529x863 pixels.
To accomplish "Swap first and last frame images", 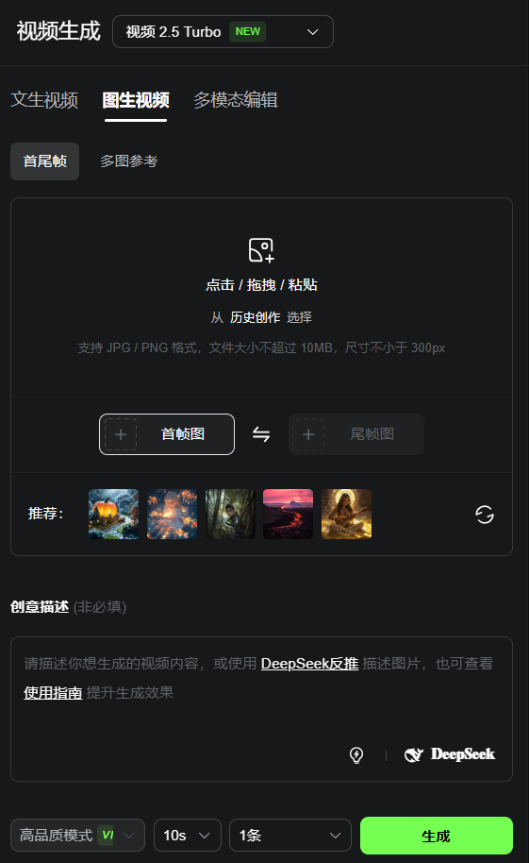I will pos(261,434).
